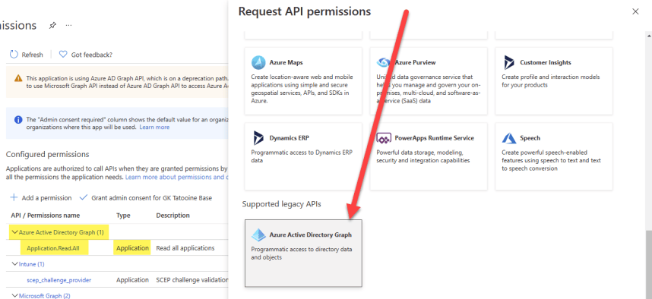Image resolution: width=652 pixels, height=299 pixels.
Task: Click the Azure Maps icon
Action: coord(258,63)
